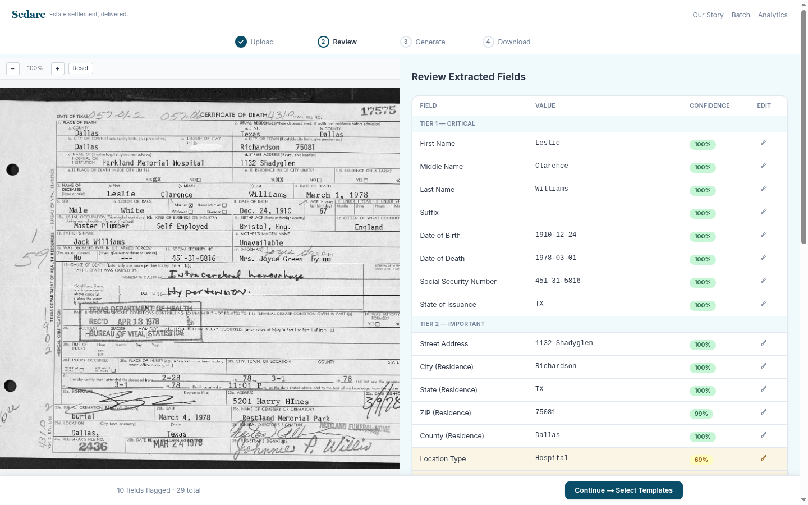Image resolution: width=808 pixels, height=505 pixels.
Task: Open the Our Story page
Action: 708,15
